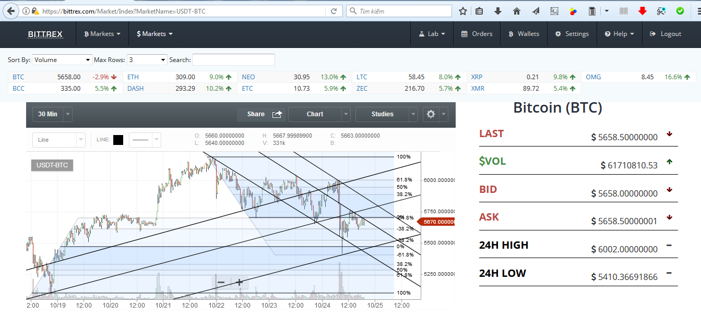Click the green checkmark extension icon
This screenshot has height=317, width=701.
pyautogui.click(x=680, y=11)
